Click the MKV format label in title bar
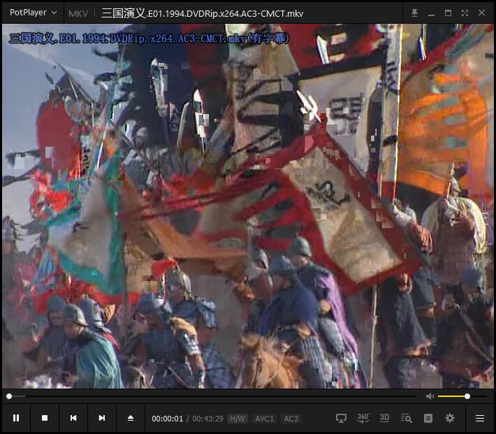Viewport: 496px width, 434px height. point(78,13)
